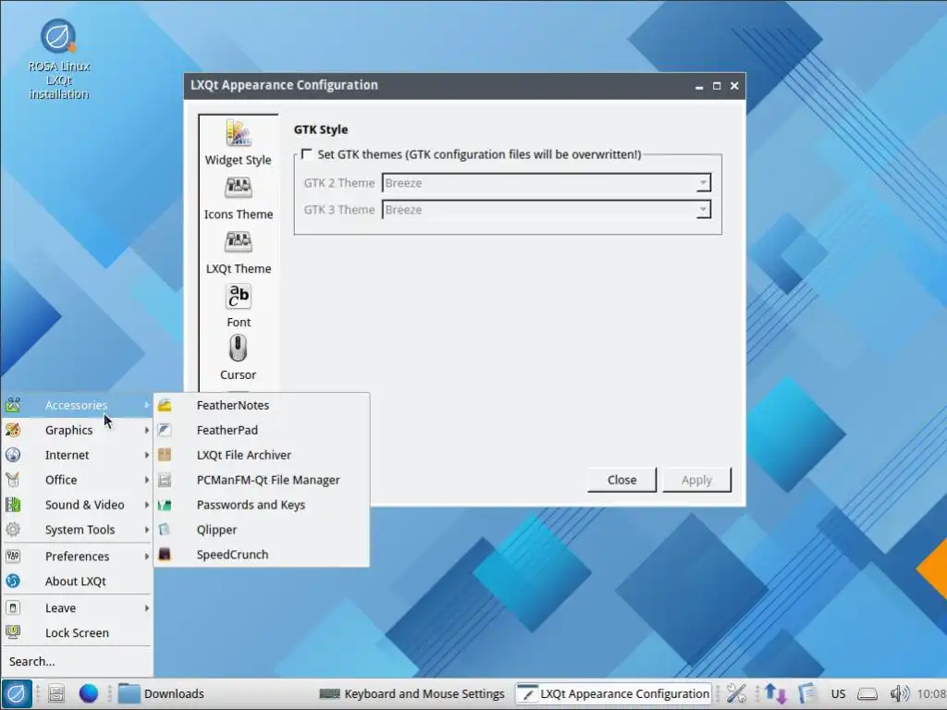
Task: Open the GTK 2 Theme dropdown
Action: coord(546,183)
